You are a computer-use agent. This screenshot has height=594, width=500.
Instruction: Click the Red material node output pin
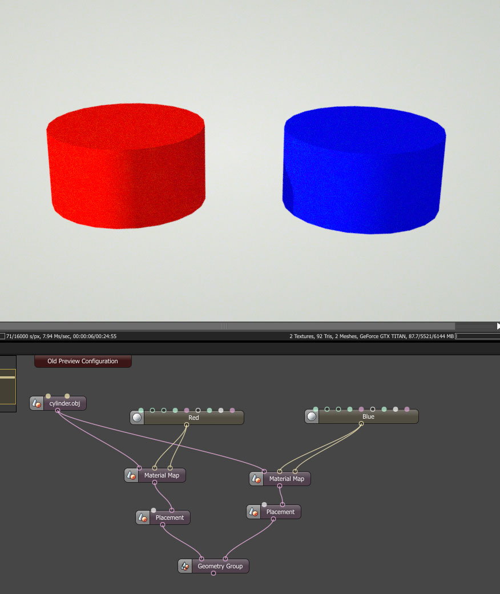(x=187, y=425)
